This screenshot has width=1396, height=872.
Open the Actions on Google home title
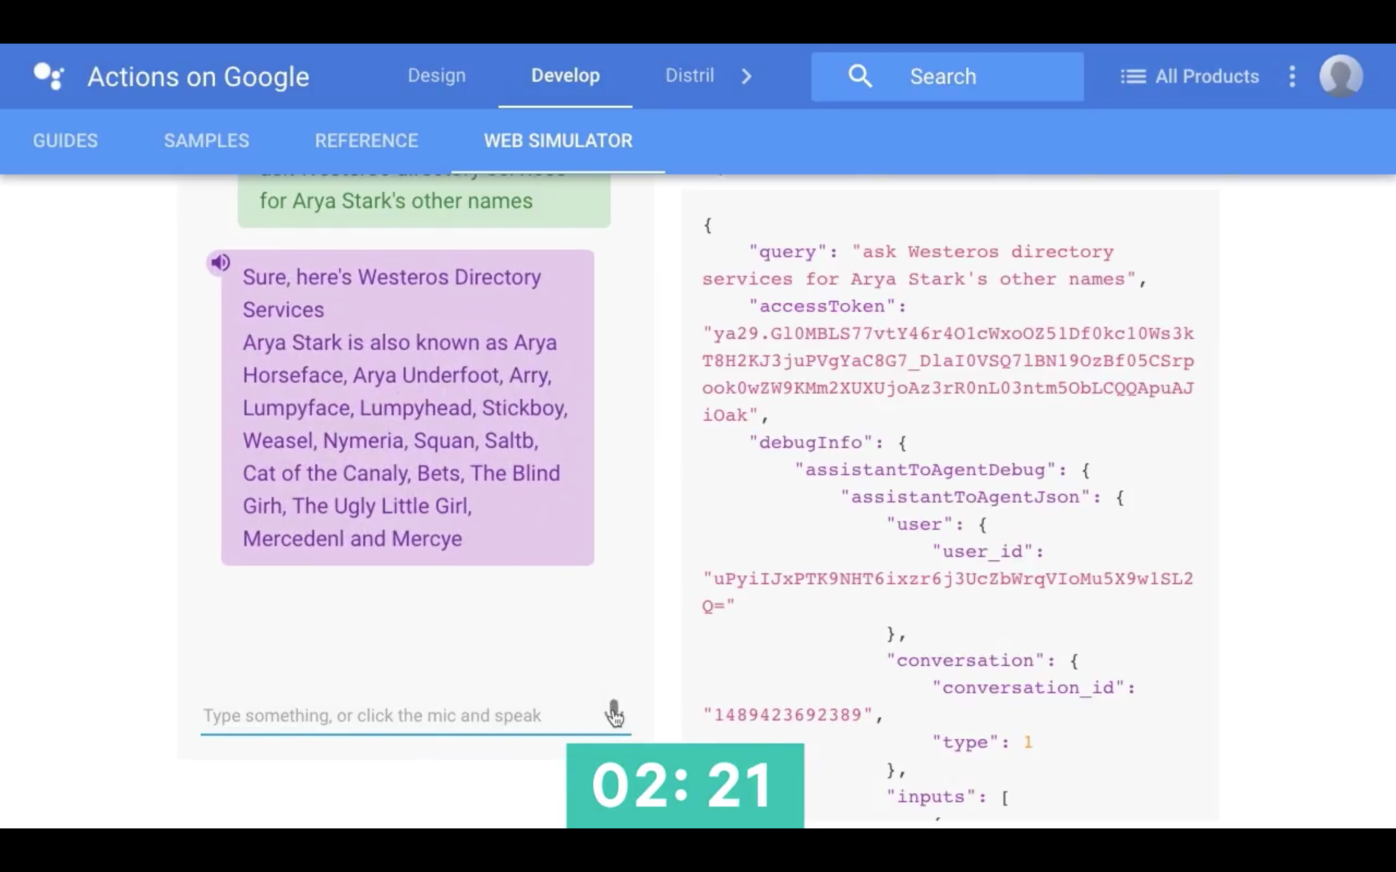[198, 77]
